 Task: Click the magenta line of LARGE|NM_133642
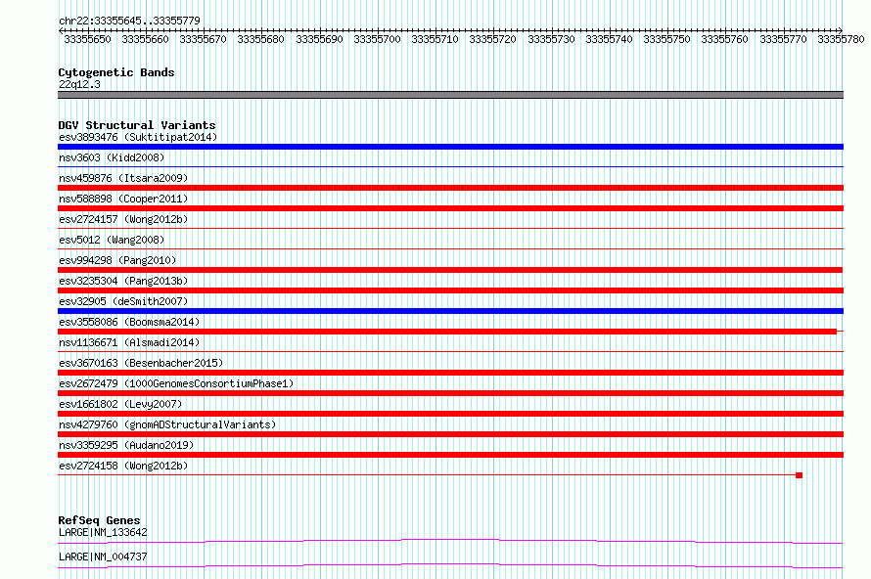(450, 541)
